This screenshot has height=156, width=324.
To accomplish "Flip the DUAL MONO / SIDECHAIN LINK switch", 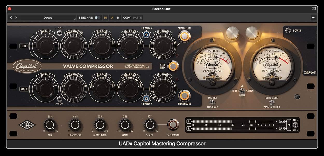I will pos(272,103).
